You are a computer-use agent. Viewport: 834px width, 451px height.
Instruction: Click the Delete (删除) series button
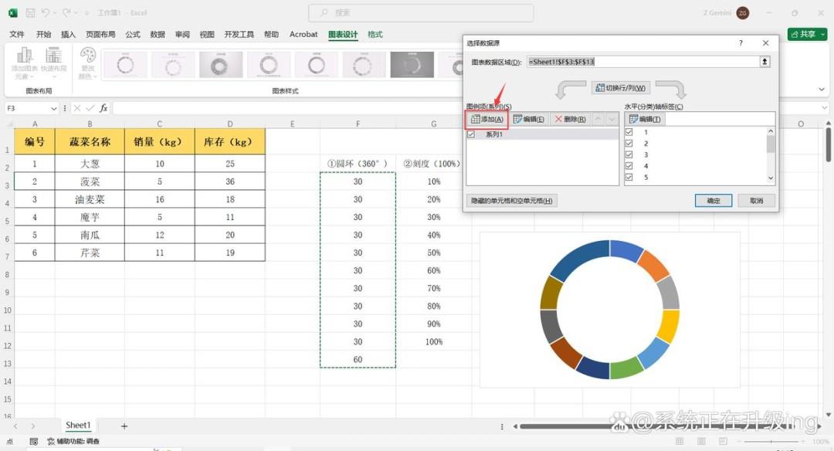point(570,119)
